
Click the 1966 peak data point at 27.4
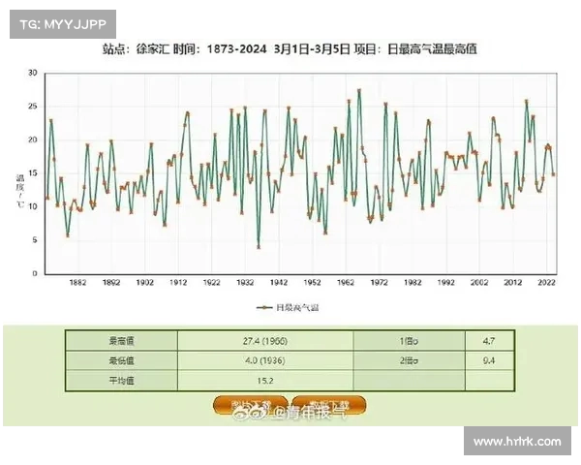tap(359, 90)
